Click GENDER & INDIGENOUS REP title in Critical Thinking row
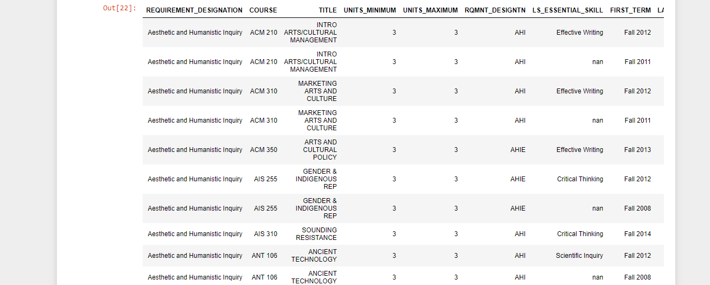The image size is (710, 285). [x=316, y=179]
